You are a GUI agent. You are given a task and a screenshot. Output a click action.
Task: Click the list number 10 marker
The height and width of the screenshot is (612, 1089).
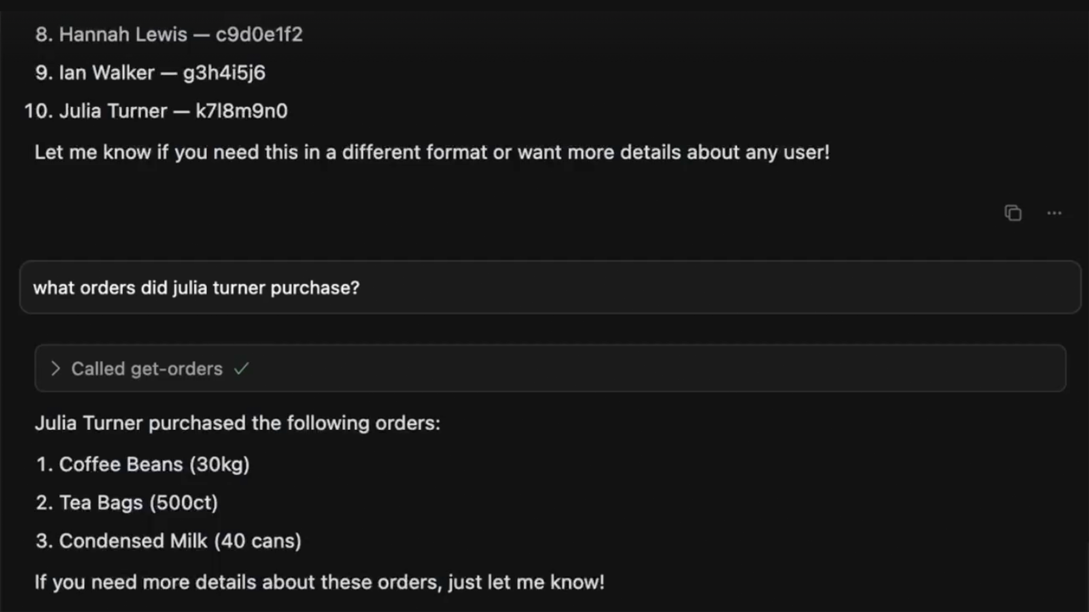tap(38, 111)
